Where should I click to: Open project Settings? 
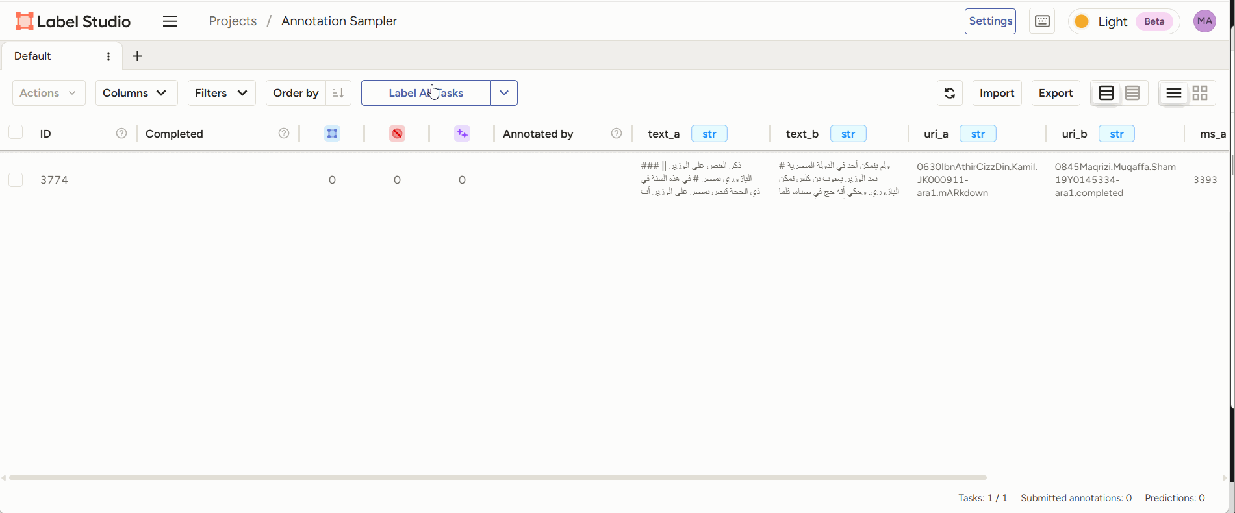pos(989,21)
